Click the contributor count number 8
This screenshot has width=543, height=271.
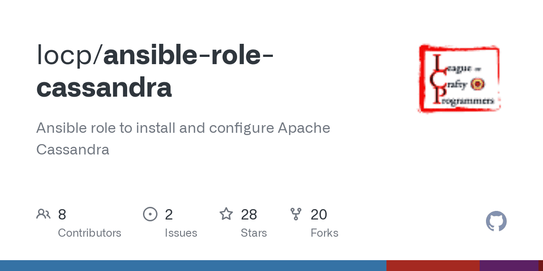point(62,215)
